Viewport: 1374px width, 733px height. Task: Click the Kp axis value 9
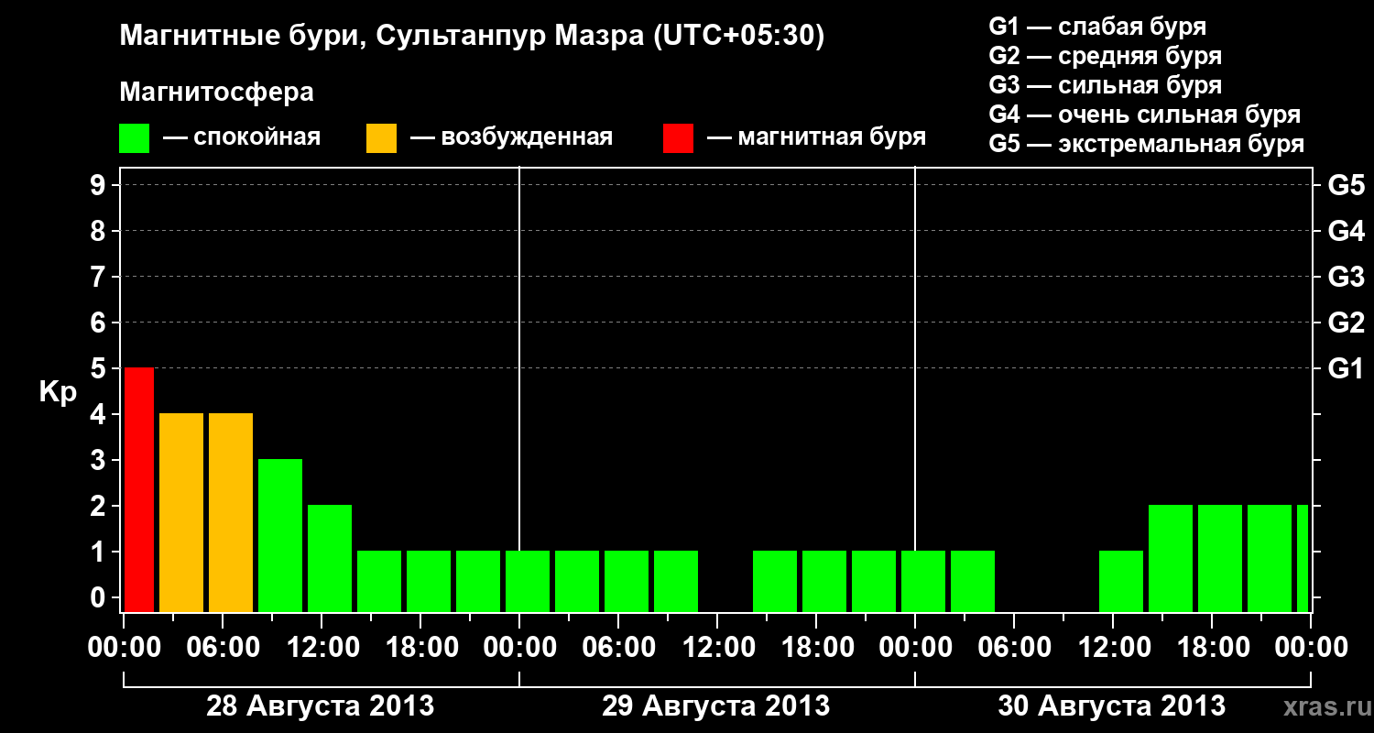click(x=100, y=186)
